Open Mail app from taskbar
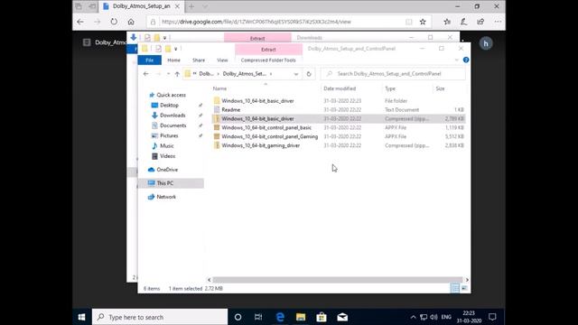578x325 pixels. 342,317
